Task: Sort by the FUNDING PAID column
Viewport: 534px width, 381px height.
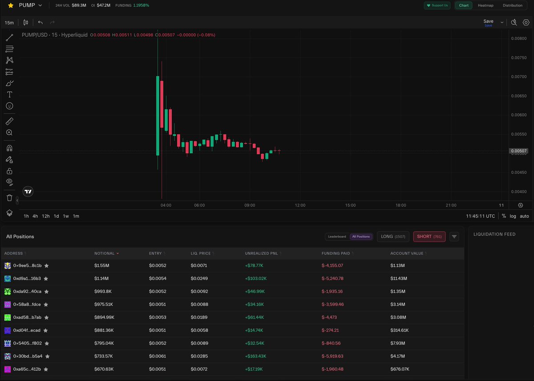Action: click(x=338, y=253)
